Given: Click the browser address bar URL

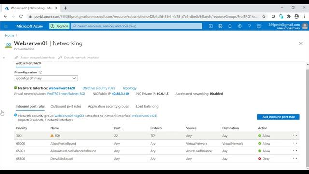Looking at the screenshot, I should tap(146, 17).
